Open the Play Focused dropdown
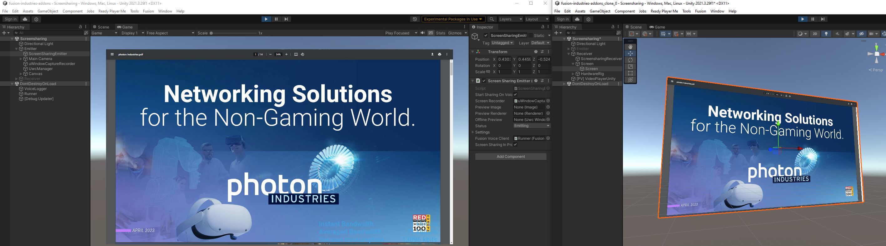The width and height of the screenshot is (886, 246). coord(401,33)
